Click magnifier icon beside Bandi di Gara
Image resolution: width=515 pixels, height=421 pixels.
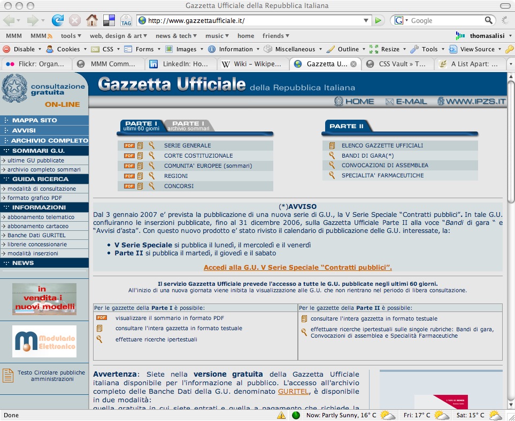(332, 155)
